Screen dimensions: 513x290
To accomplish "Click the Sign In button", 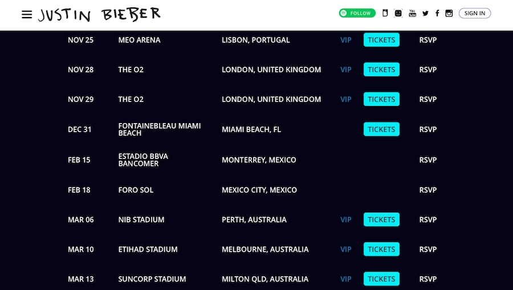I will pos(474,13).
